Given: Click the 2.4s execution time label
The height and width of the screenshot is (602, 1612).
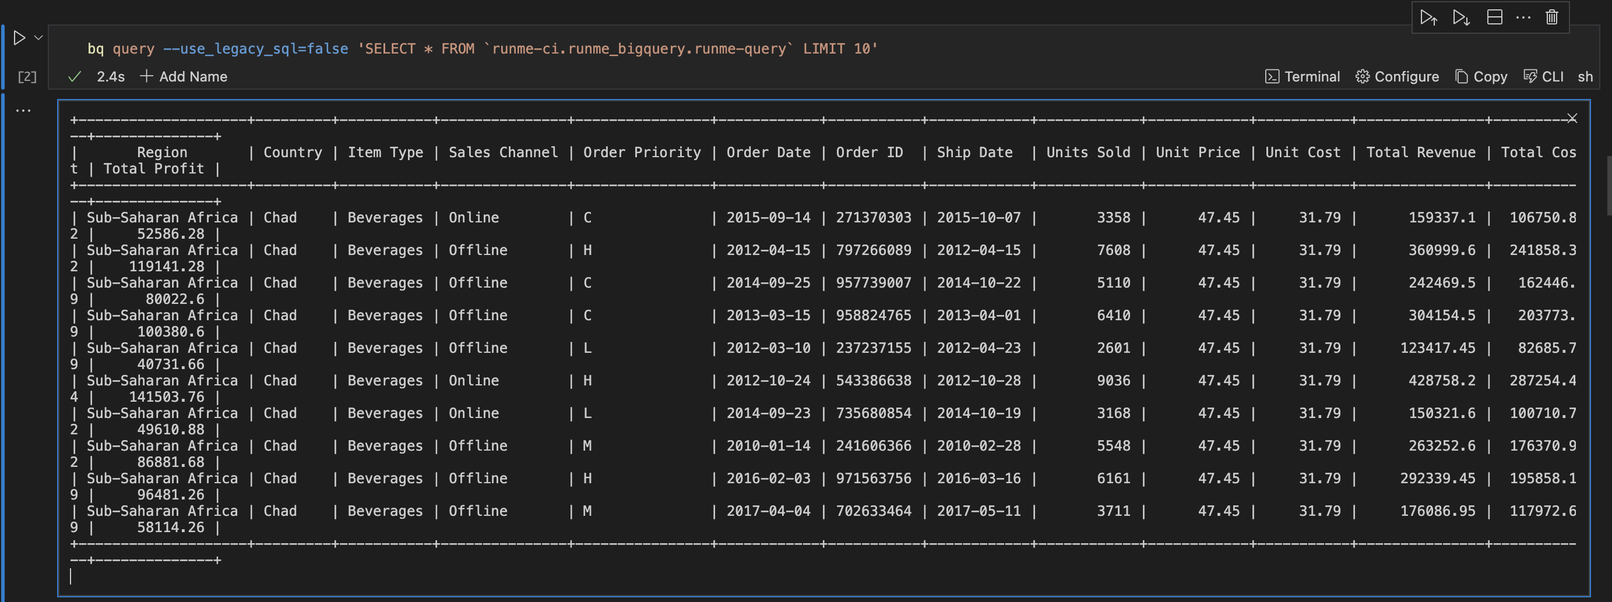Looking at the screenshot, I should pyautogui.click(x=111, y=77).
